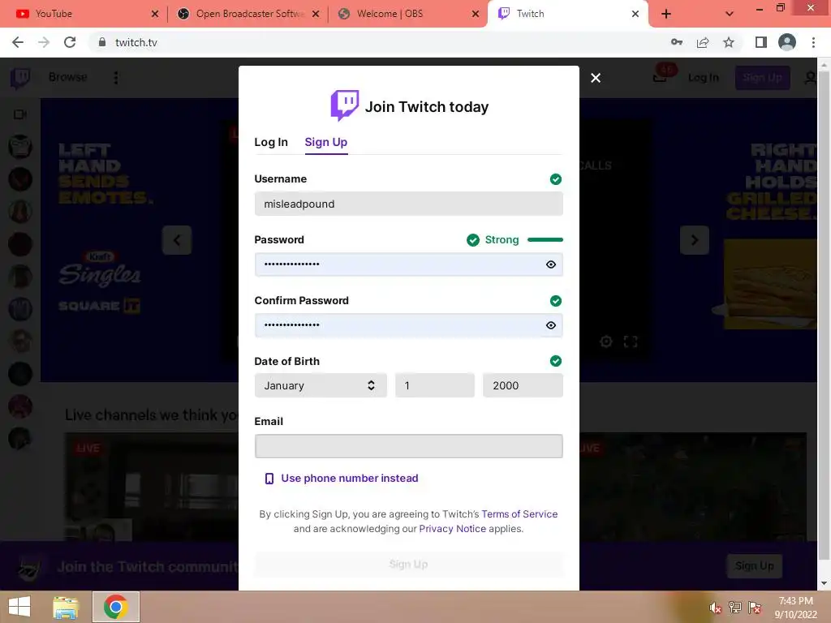Show the previous carousel slide
Image resolution: width=831 pixels, height=623 pixels.
tap(176, 240)
